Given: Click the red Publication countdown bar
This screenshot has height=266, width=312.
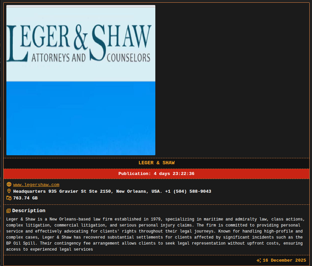Looking at the screenshot, I should click(156, 174).
